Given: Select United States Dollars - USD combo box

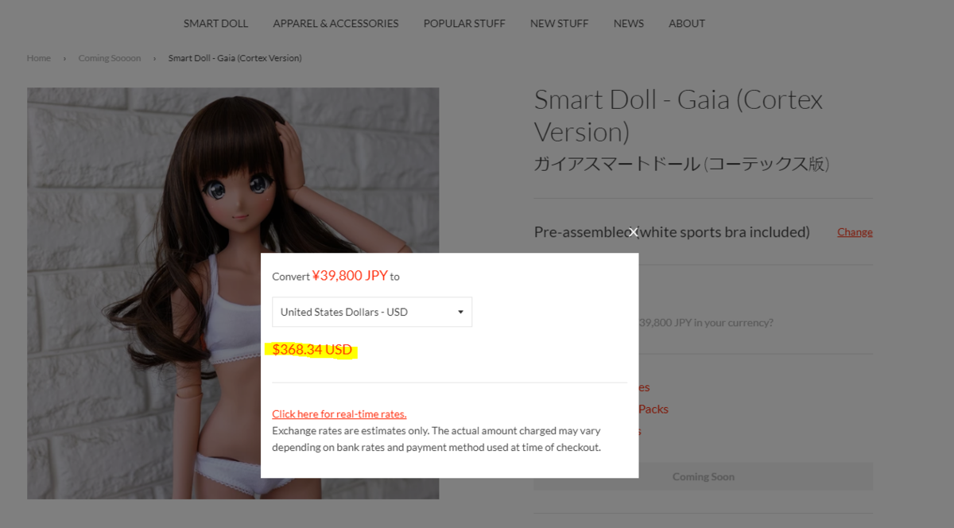Looking at the screenshot, I should coord(372,312).
